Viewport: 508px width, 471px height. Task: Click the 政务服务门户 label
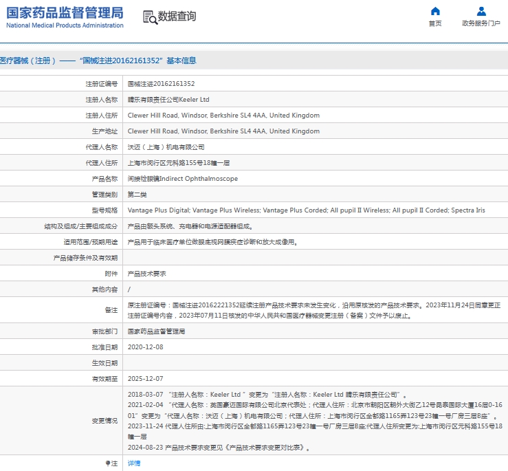[481, 23]
